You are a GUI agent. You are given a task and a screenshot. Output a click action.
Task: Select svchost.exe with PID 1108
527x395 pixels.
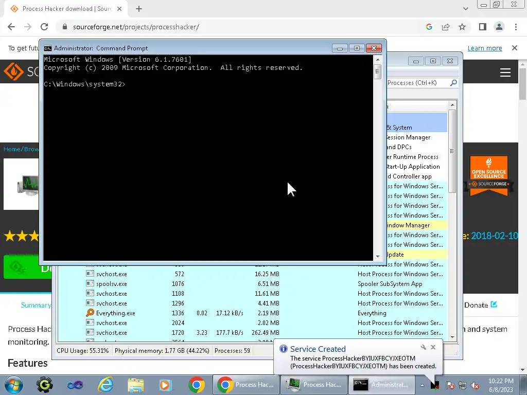pos(252,294)
